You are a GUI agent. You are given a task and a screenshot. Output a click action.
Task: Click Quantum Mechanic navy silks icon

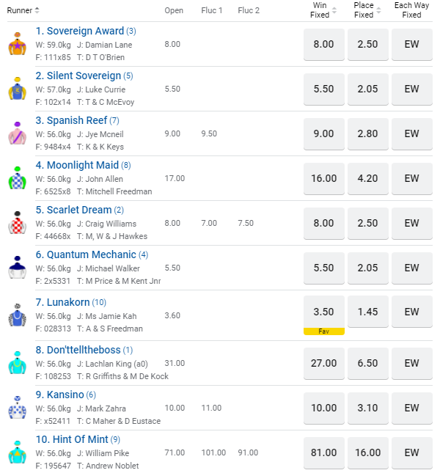click(17, 268)
